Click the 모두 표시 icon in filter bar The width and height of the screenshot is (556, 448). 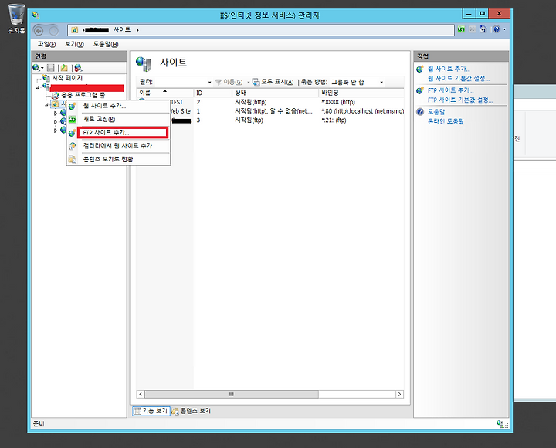256,83
